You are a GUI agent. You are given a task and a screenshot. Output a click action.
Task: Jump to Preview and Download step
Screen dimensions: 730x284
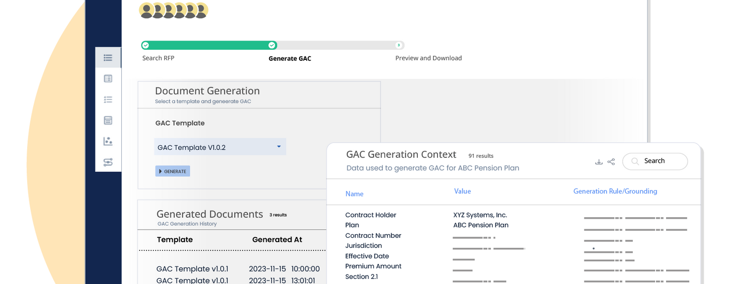click(398, 45)
